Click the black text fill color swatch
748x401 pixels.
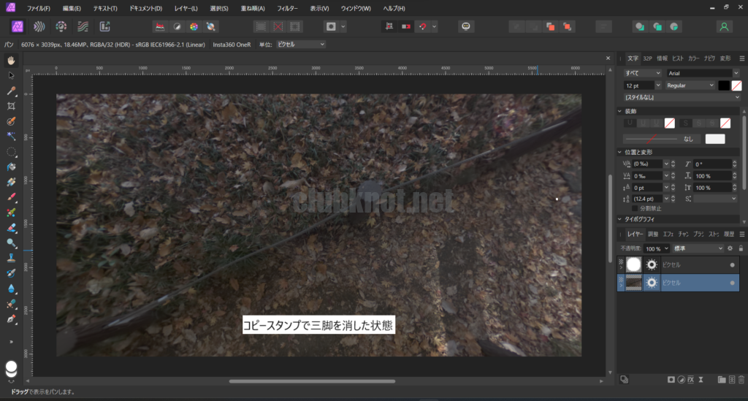point(723,85)
